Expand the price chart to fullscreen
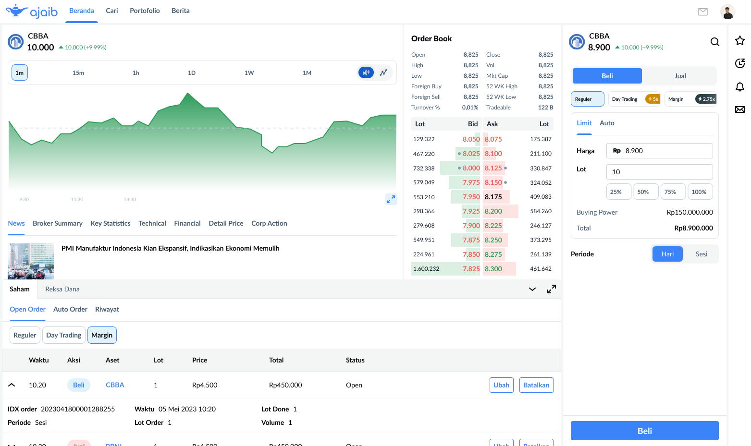The height and width of the screenshot is (446, 751). 391,199
